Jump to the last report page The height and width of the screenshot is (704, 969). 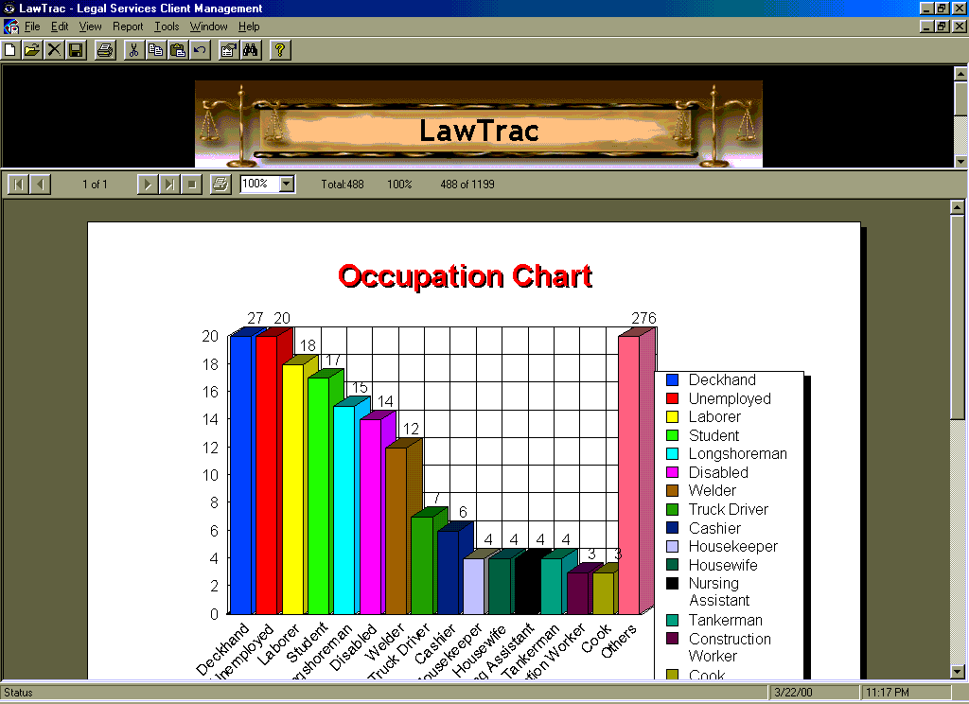(168, 185)
